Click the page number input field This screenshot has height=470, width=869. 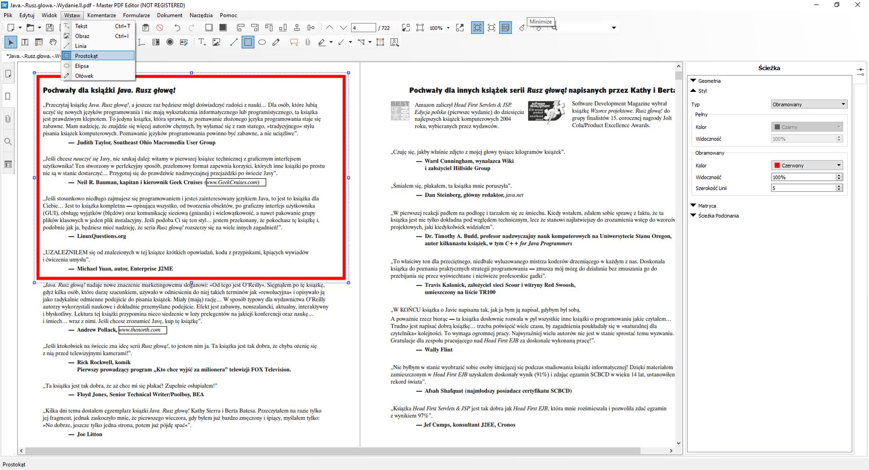(364, 28)
